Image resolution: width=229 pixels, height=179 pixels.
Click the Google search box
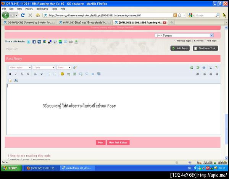(x=205, y=15)
